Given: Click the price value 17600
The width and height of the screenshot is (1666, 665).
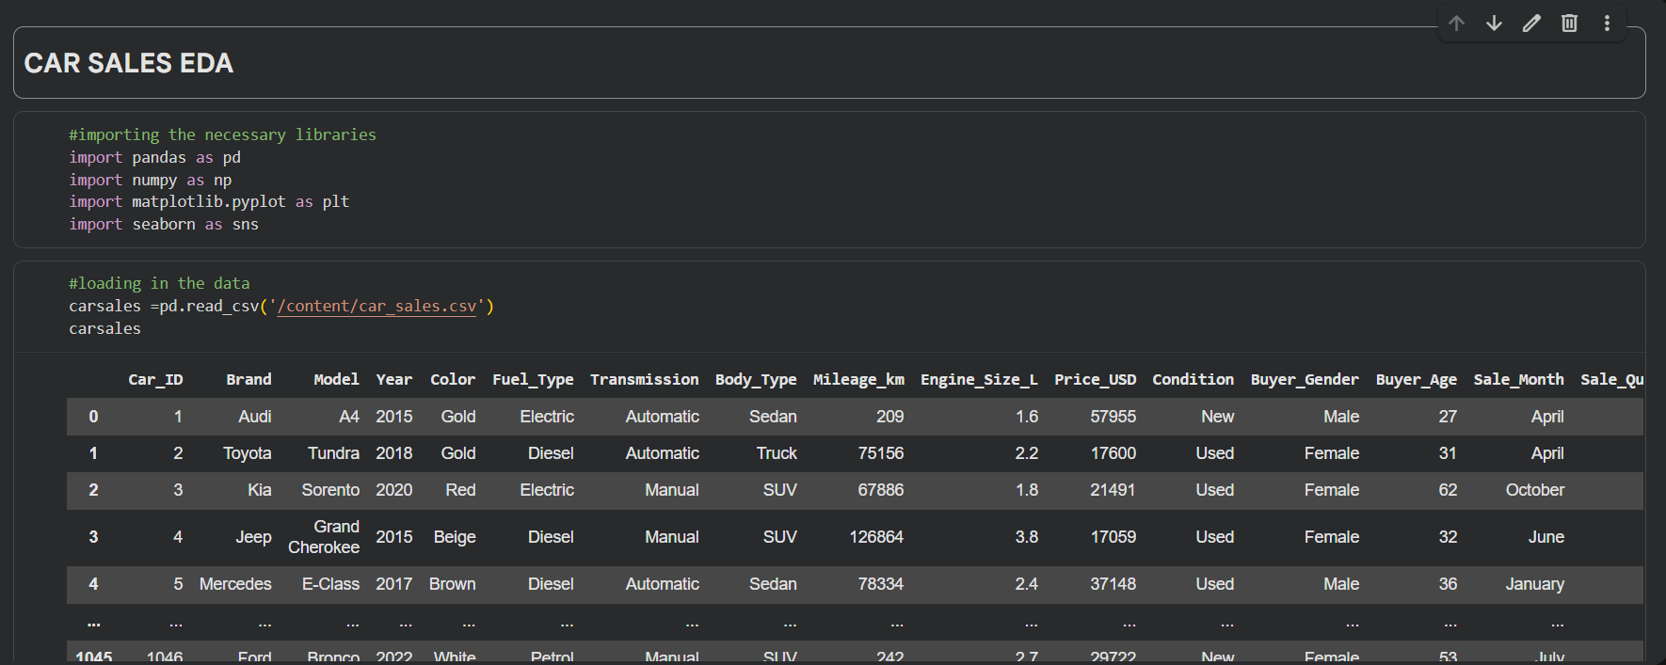Looking at the screenshot, I should [x=1113, y=453].
